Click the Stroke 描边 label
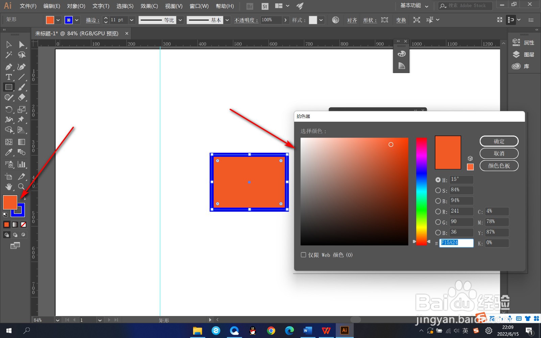541x338 pixels. [x=93, y=20]
